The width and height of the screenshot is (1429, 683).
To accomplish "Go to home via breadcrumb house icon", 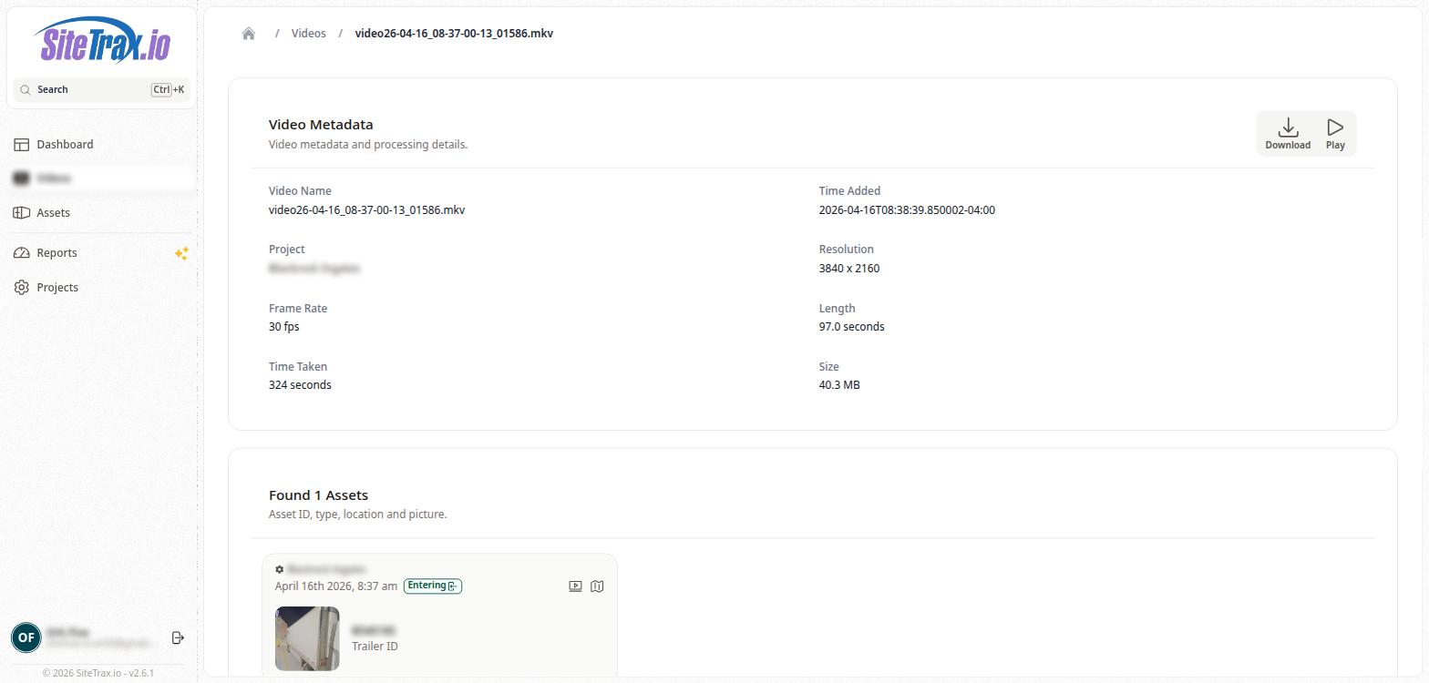I will click(249, 34).
